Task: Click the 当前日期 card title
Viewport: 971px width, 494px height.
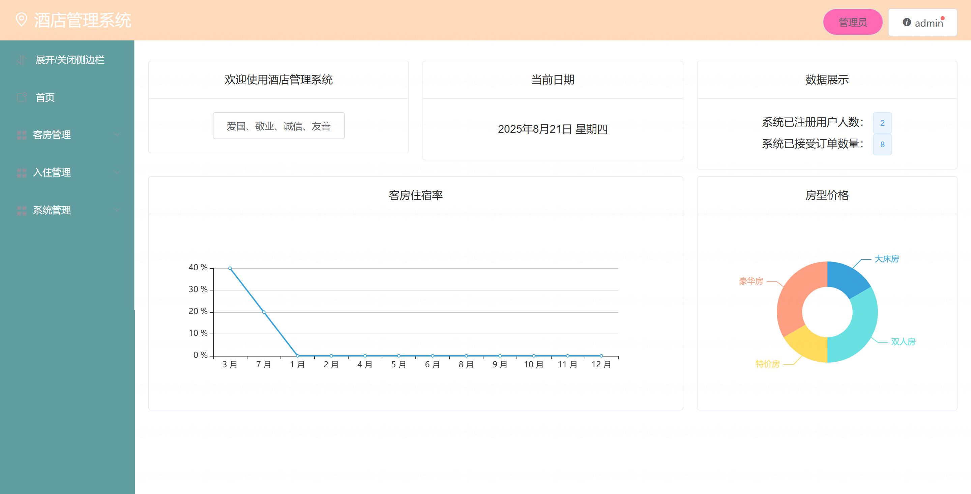Action: 553,80
